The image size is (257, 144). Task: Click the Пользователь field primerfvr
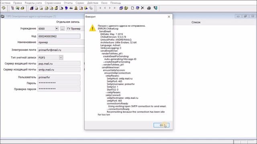[x=59, y=77]
